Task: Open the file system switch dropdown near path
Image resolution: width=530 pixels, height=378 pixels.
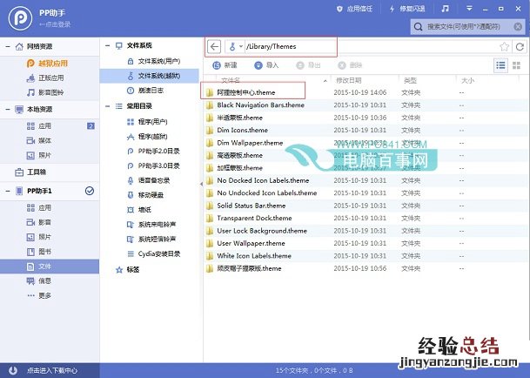Action: click(x=236, y=46)
